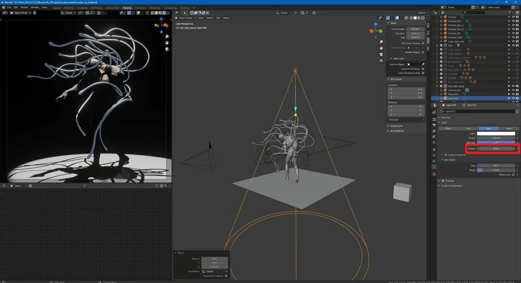Click the eyedropper icon next to Lock to Object
Viewport: 521px width, 283px height.
point(423,64)
